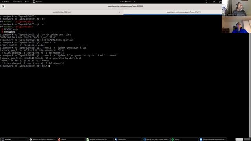Open the Places menu
This screenshot has width=251, height=141.
(x=27, y=2)
